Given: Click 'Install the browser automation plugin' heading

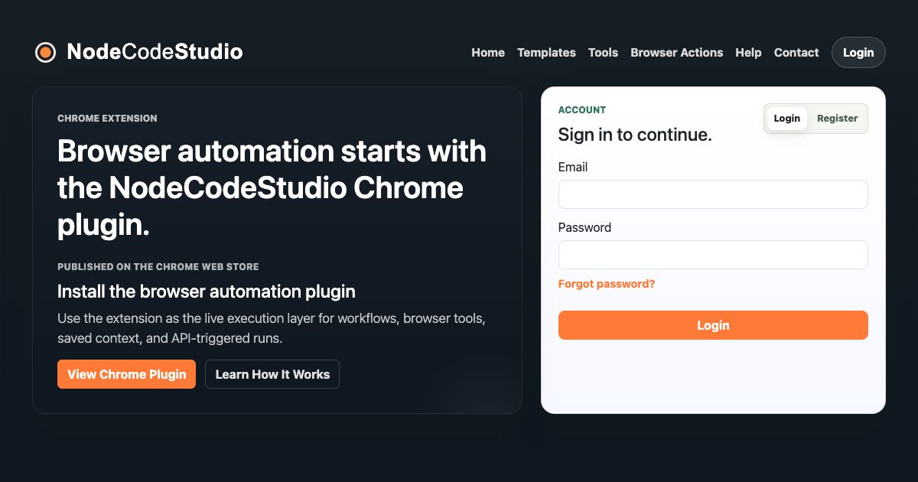Looking at the screenshot, I should point(207,291).
